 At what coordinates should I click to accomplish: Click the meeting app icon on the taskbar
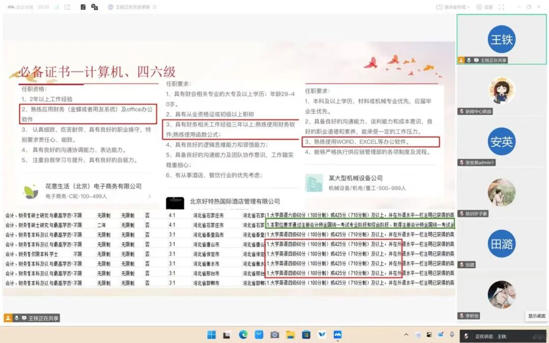click(x=338, y=335)
